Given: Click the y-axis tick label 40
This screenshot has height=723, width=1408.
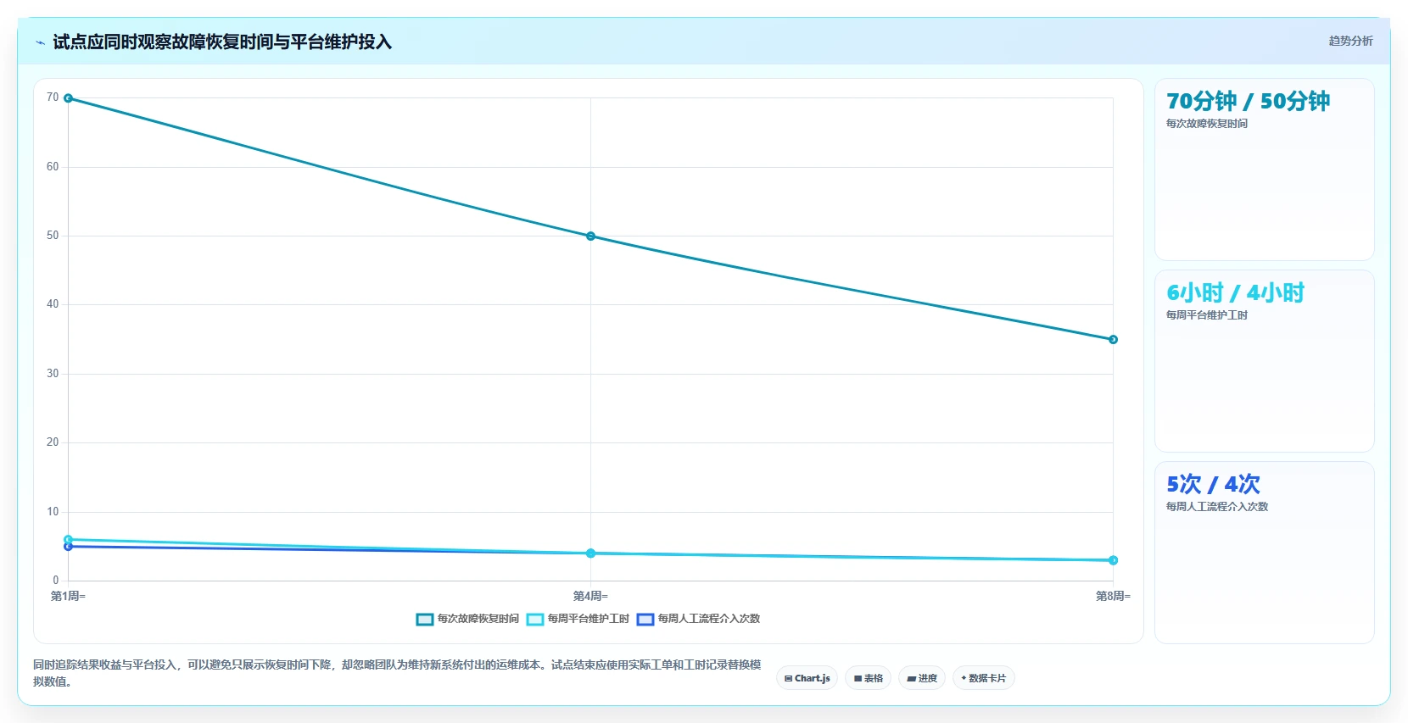Looking at the screenshot, I should coord(53,304).
